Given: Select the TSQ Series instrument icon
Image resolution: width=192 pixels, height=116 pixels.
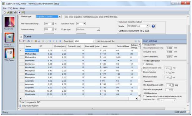Looking at the screenshot, I should click(x=9, y=53).
